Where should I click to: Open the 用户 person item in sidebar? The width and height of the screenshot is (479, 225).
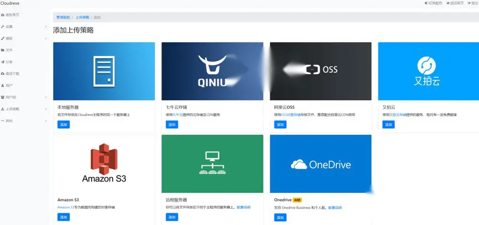(x=7, y=86)
